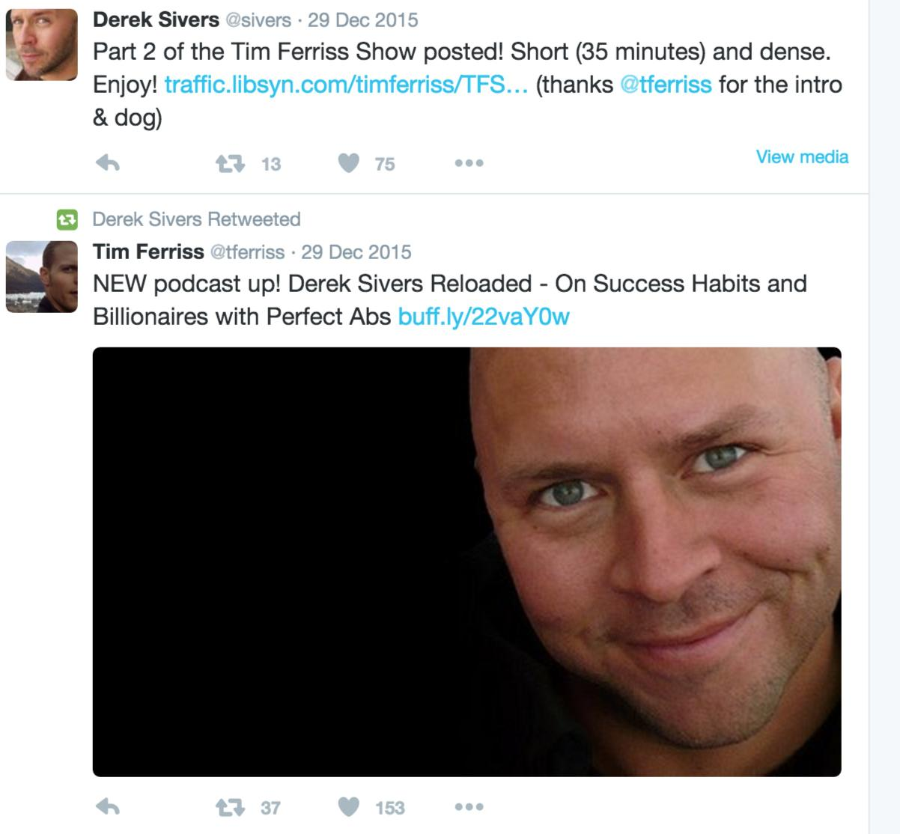Reply to Tim Ferriss' podcast tweet
The width and height of the screenshot is (900, 834).
point(109,807)
